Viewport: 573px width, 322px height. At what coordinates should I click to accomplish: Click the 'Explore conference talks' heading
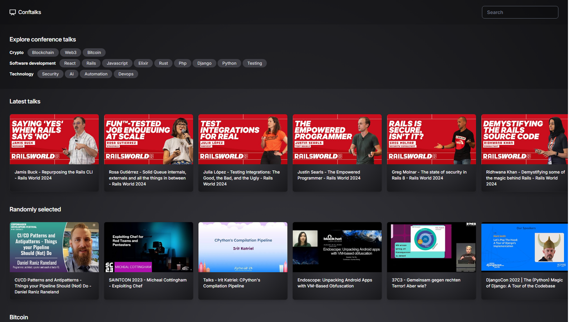(43, 39)
